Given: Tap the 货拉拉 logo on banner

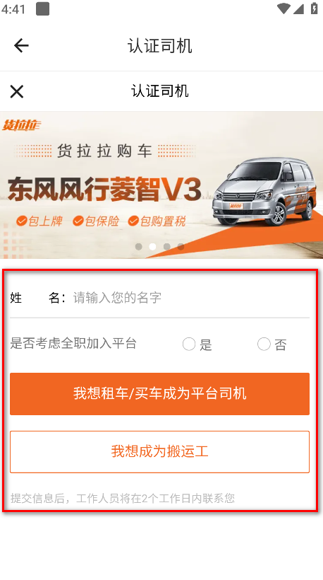Looking at the screenshot, I should click(x=21, y=125).
